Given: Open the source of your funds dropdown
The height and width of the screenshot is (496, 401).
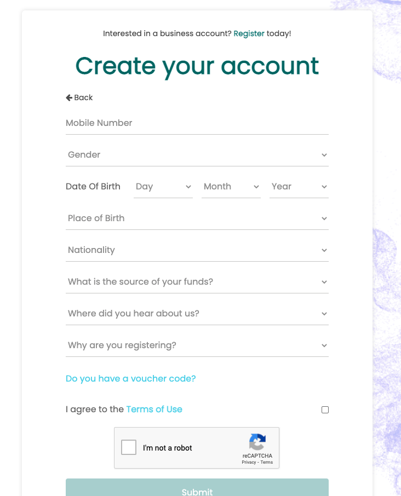Looking at the screenshot, I should (x=197, y=282).
